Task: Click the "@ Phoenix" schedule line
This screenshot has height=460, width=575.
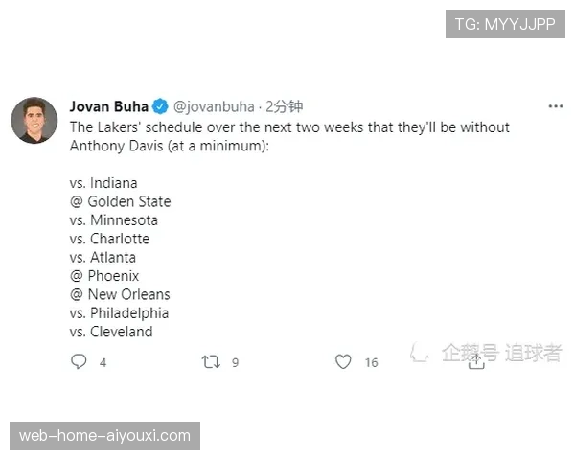Action: 104,276
